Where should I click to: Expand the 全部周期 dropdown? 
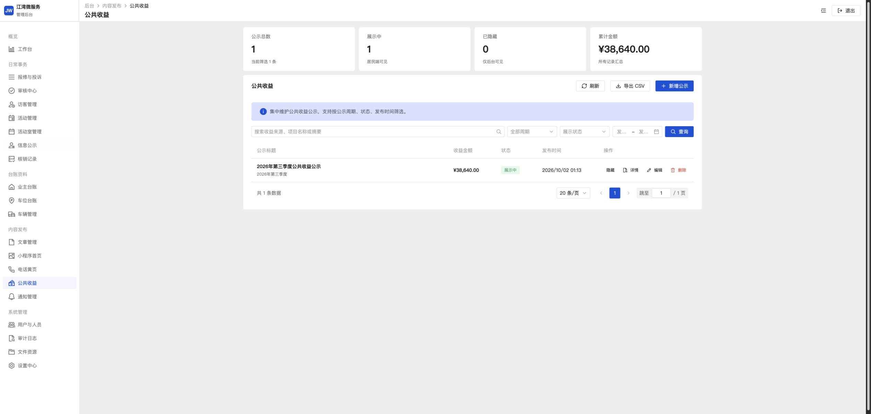(532, 132)
